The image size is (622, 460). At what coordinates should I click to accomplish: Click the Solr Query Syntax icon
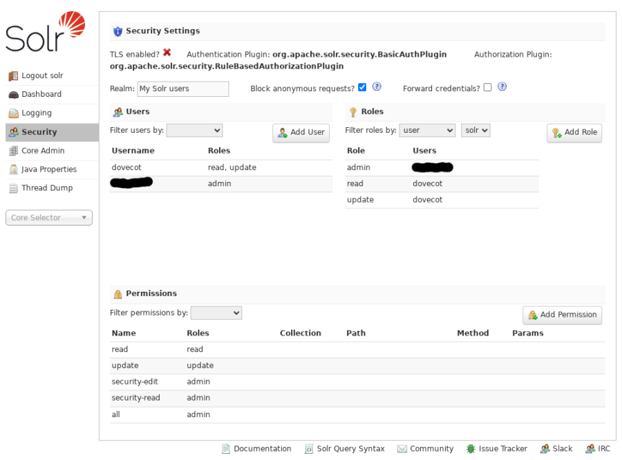pos(309,449)
